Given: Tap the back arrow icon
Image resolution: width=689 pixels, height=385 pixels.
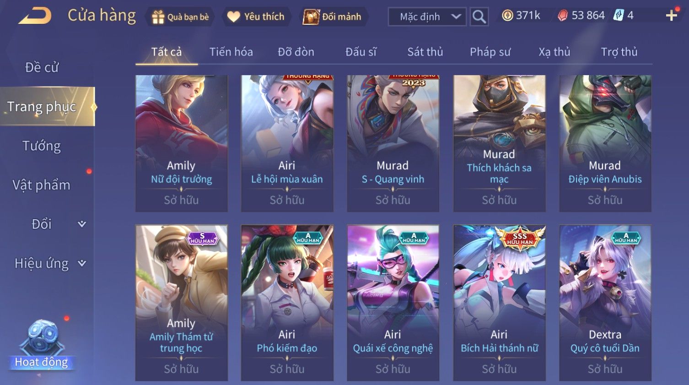Looking at the screenshot, I should coord(35,16).
